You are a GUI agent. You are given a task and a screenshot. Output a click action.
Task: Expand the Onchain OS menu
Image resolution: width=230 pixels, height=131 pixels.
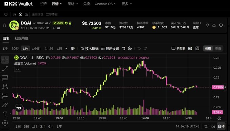pos(106,4)
